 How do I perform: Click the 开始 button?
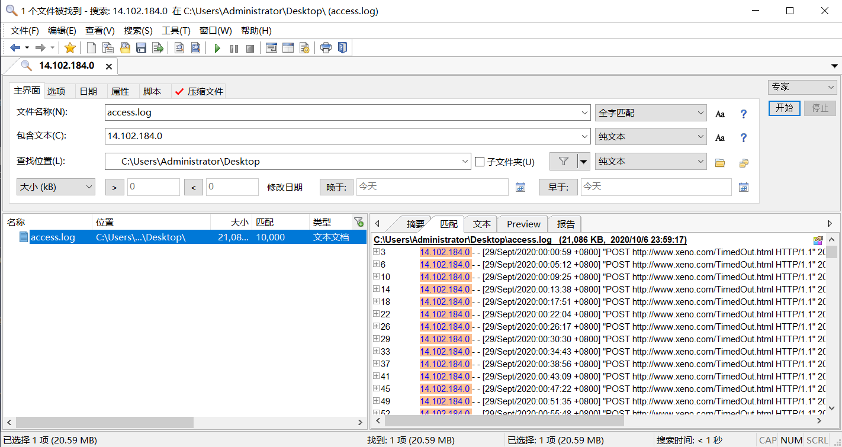(785, 108)
